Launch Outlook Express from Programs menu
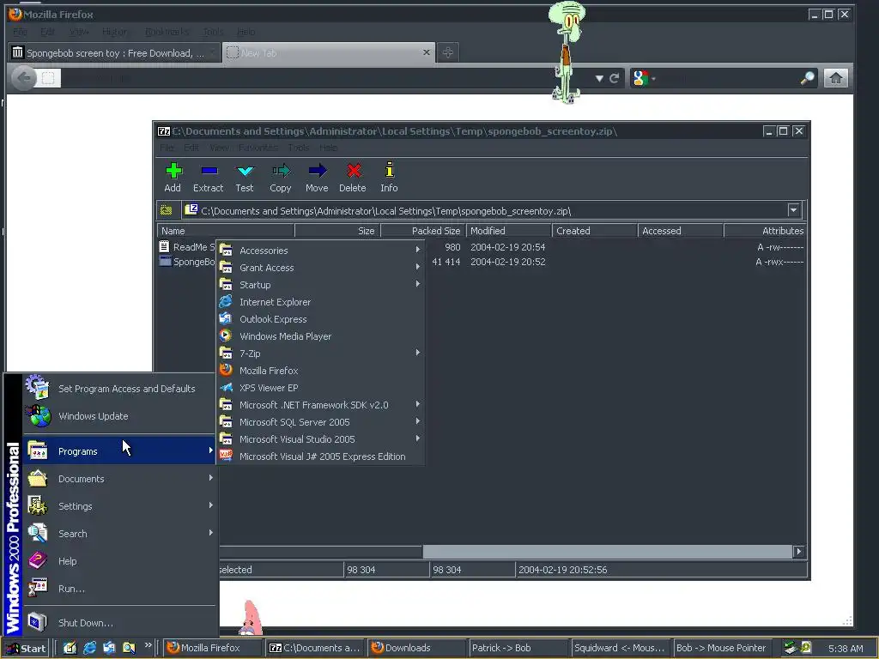Viewport: 879px width, 659px height. pos(320,319)
